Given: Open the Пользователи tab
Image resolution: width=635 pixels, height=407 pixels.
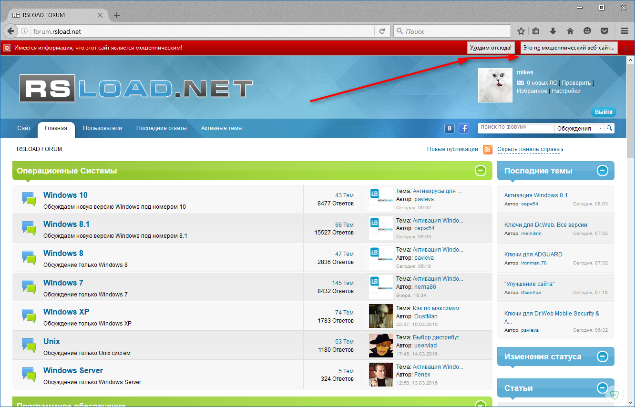Looking at the screenshot, I should coord(102,128).
